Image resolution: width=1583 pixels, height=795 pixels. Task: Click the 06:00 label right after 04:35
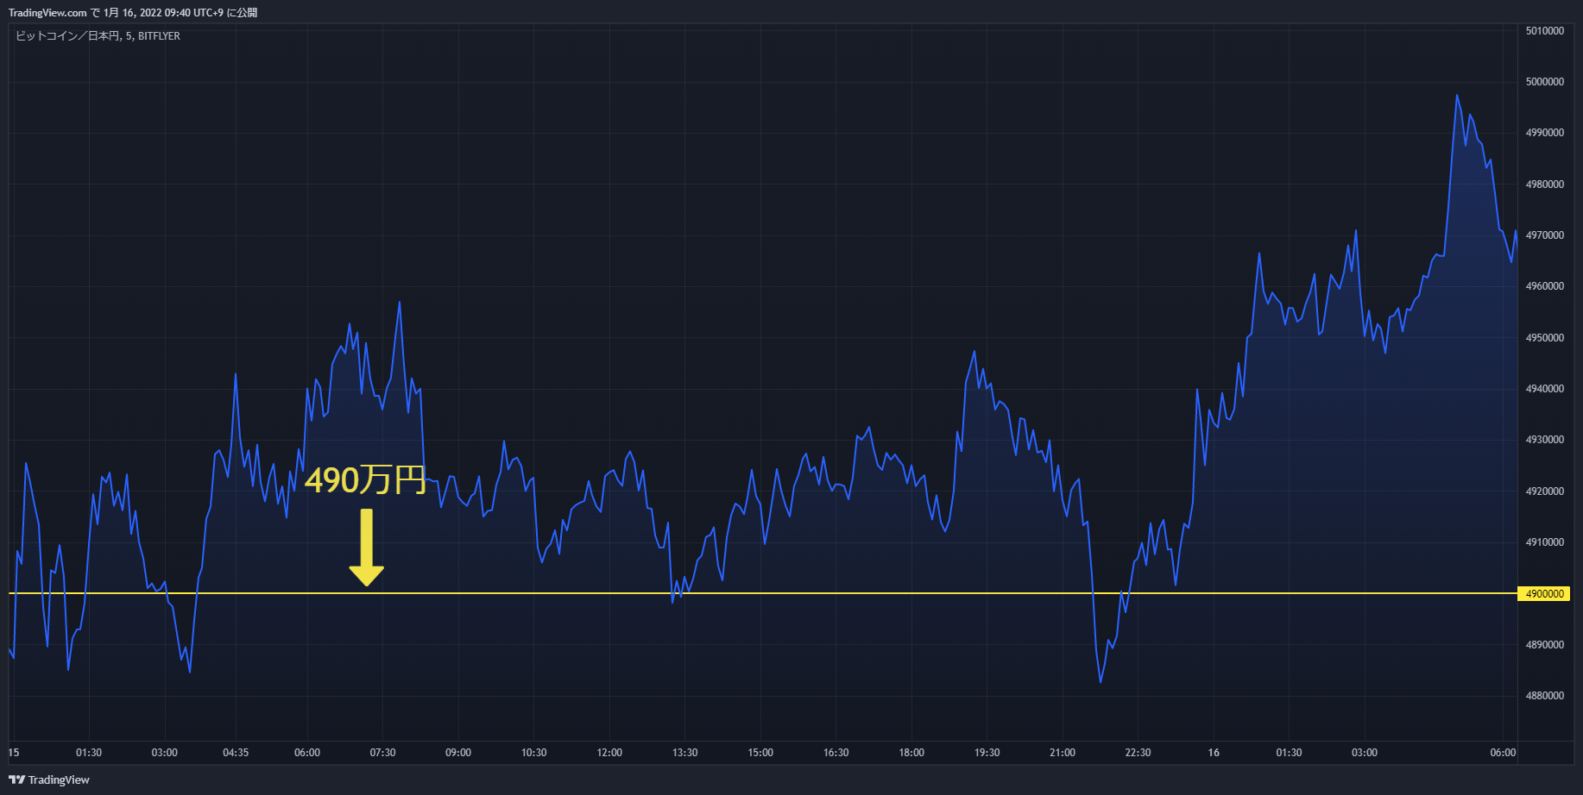tap(307, 753)
